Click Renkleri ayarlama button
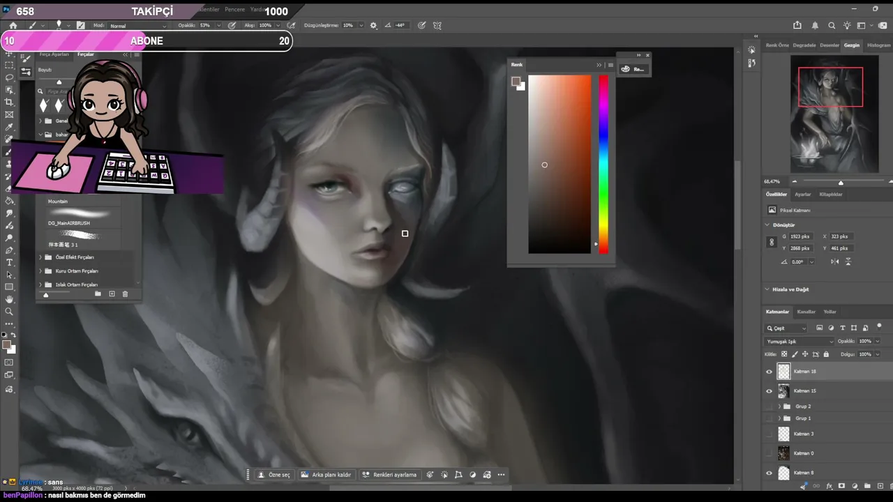893x502 pixels. [x=389, y=475]
